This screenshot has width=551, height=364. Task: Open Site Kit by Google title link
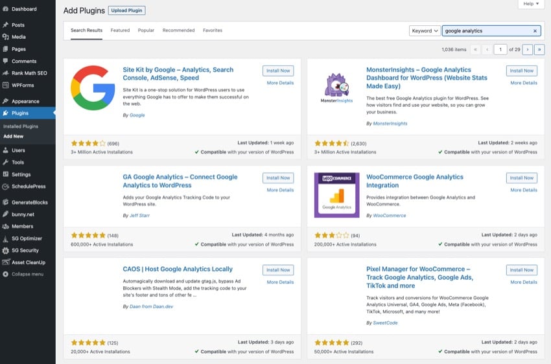178,74
